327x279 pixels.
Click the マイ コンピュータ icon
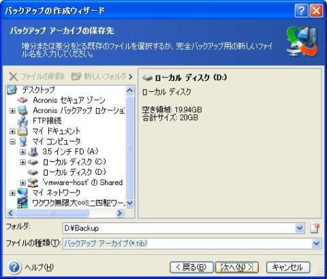tap(22, 142)
